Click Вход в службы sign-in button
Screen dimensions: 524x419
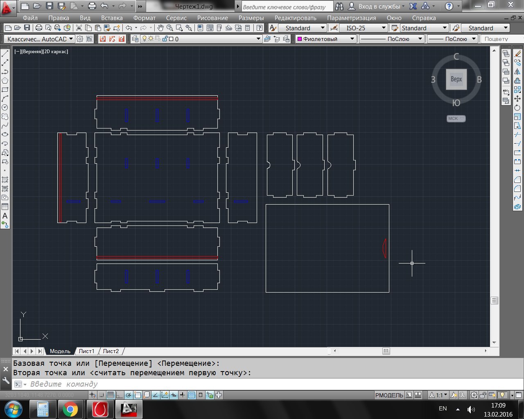tap(377, 6)
